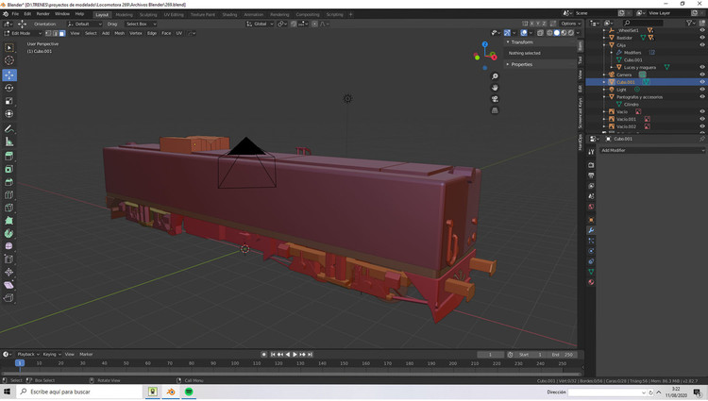Click the zoom magnifier viewport control
This screenshot has height=401, width=708.
(495, 76)
